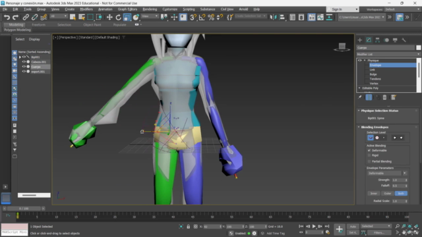The image size is (422, 237).
Task: Open the Create Selection Set dropdown
Action: click(251, 16)
